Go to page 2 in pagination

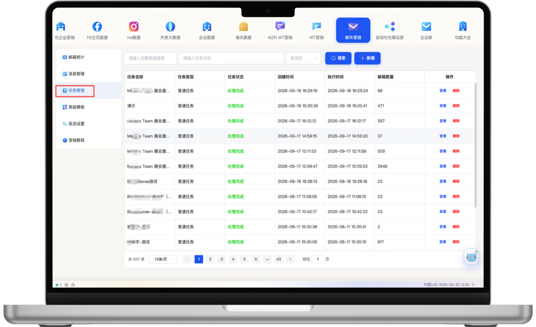(x=210, y=259)
